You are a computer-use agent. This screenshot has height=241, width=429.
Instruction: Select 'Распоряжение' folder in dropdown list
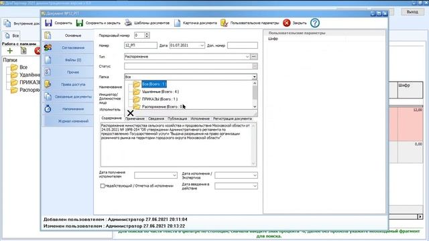(x=162, y=106)
